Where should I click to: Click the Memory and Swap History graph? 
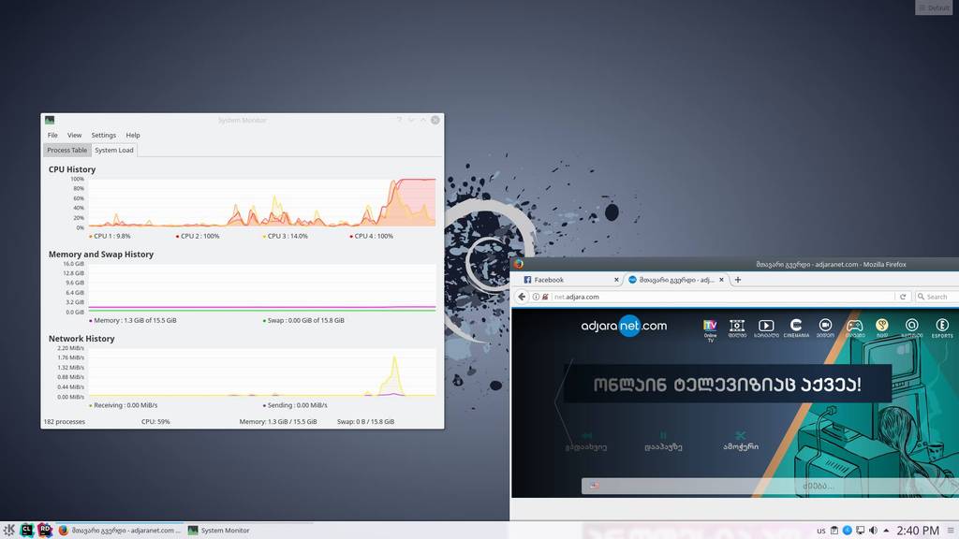[x=262, y=287]
